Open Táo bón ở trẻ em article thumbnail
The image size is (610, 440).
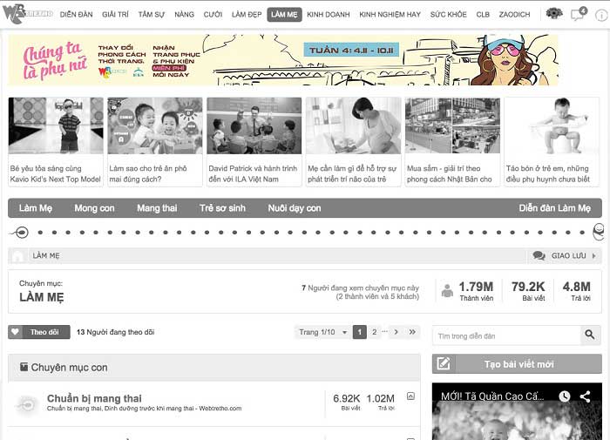pos(552,125)
